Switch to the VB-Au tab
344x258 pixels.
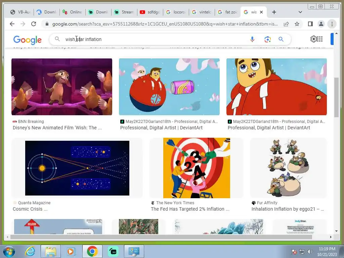point(20,12)
